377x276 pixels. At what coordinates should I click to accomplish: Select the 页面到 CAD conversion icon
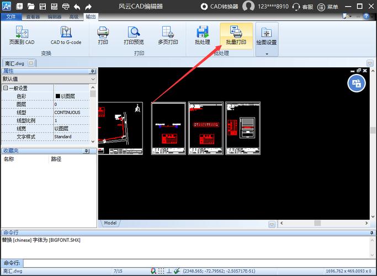coord(22,35)
